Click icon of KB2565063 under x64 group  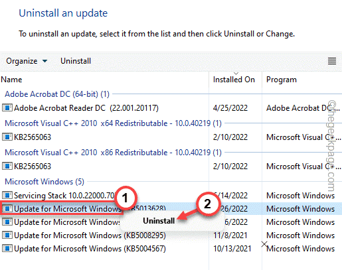tap(7, 137)
